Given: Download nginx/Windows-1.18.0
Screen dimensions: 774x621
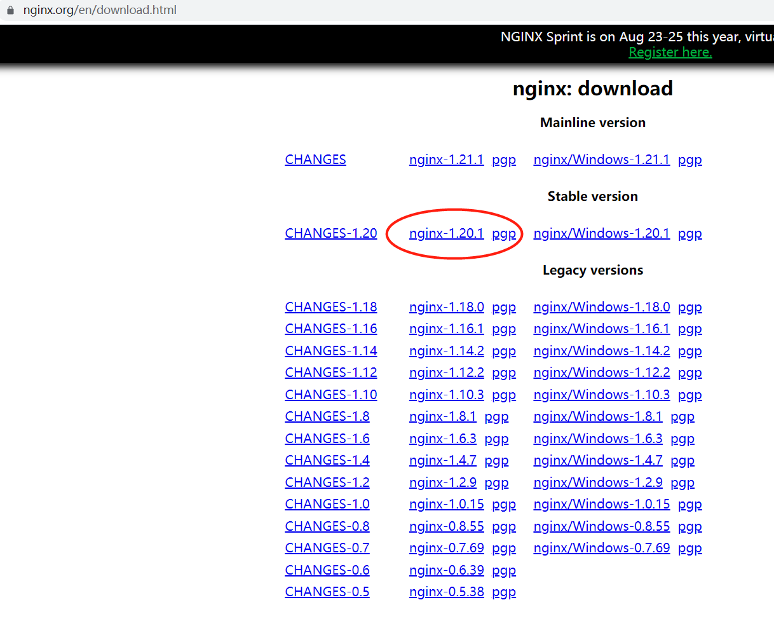Looking at the screenshot, I should 602,307.
